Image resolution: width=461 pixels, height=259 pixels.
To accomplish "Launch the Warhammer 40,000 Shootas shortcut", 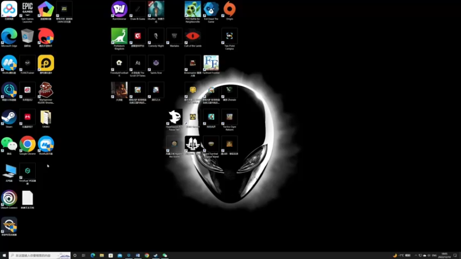I will (46, 93).
